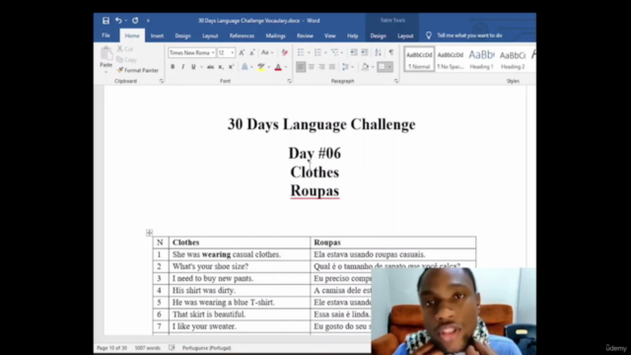Image resolution: width=631 pixels, height=355 pixels.
Task: Apply the Normal style
Action: pos(419,59)
